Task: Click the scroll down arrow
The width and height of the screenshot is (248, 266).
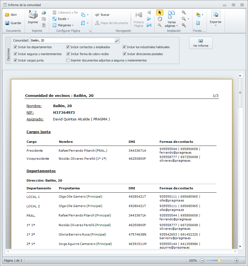Action: pos(240,247)
